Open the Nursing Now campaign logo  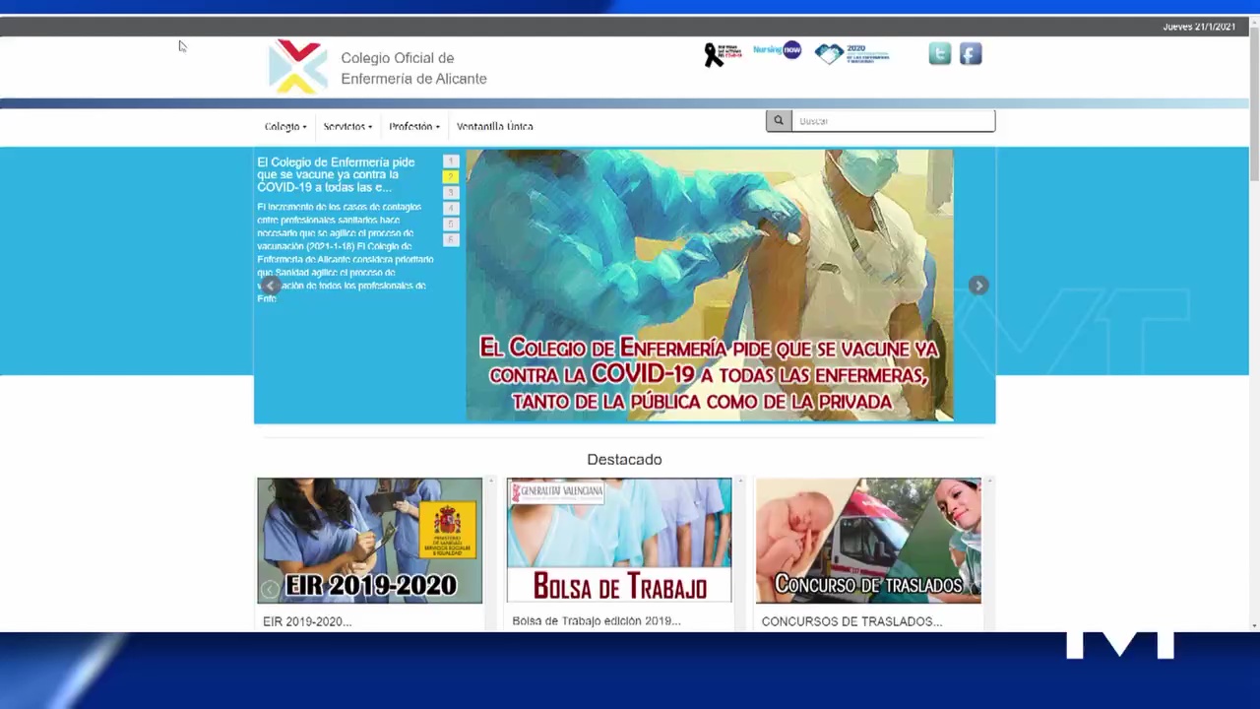click(x=778, y=50)
